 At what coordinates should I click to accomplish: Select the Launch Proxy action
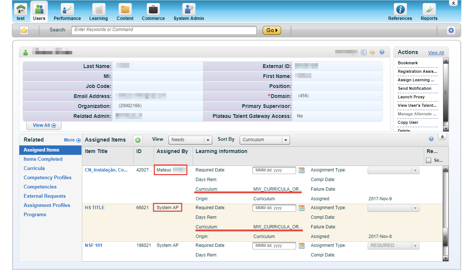click(411, 97)
